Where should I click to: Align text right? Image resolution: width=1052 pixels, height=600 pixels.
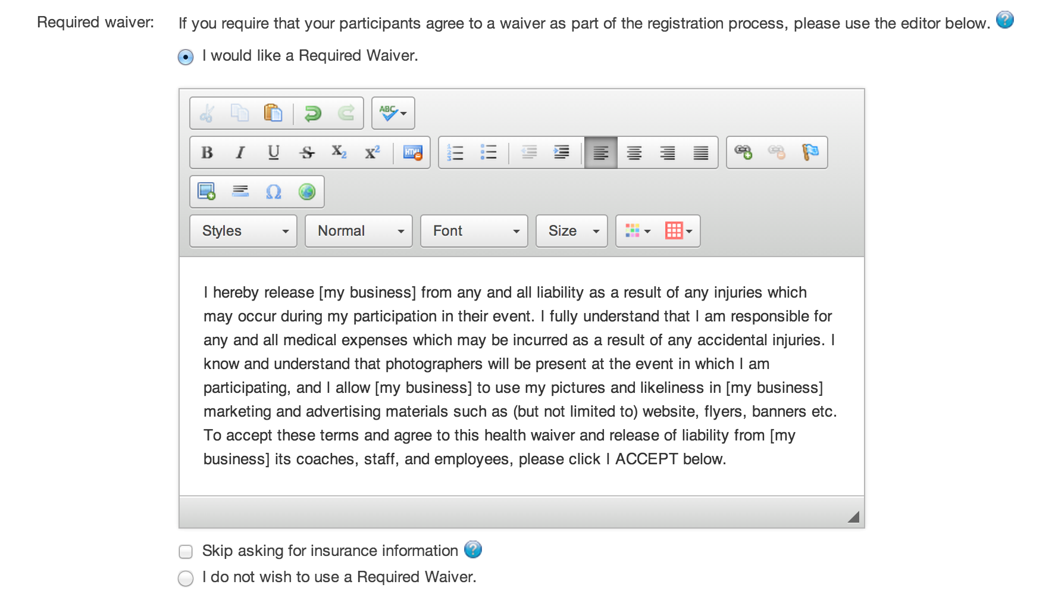tap(668, 152)
